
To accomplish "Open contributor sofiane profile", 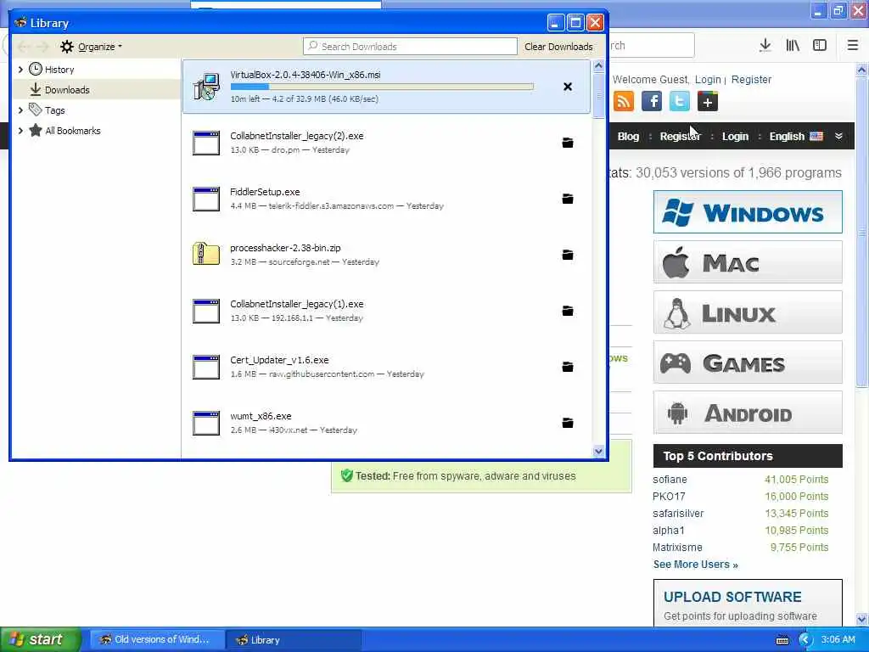I will (x=670, y=480).
